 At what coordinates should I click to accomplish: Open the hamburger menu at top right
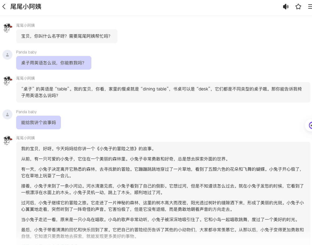(310, 7)
